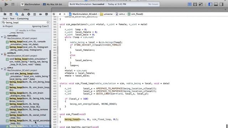Toggle the Debug area visibility
Viewport: 228px width, 128px height.
(x=216, y=4)
